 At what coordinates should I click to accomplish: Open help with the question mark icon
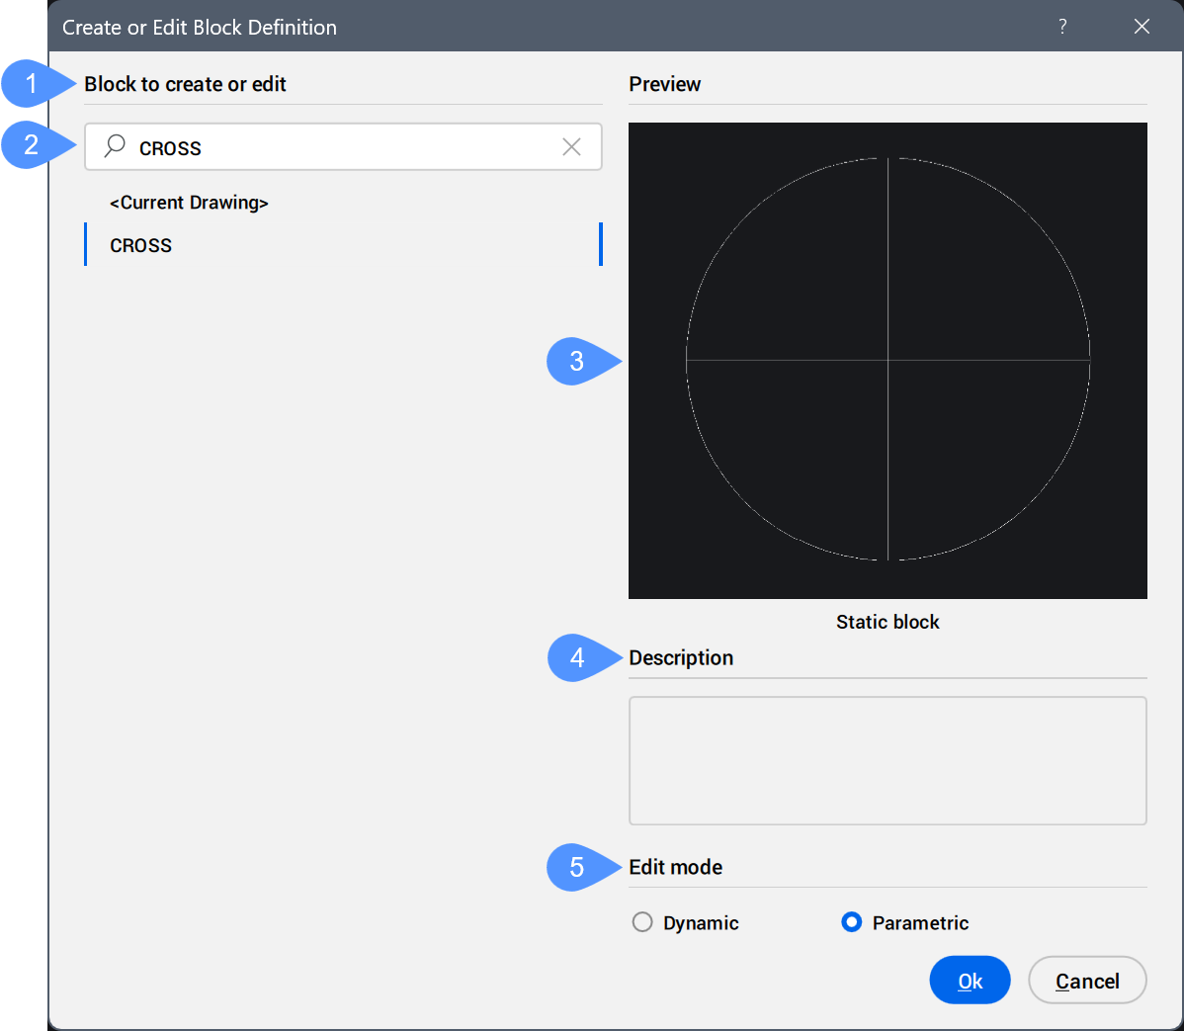(x=1062, y=27)
